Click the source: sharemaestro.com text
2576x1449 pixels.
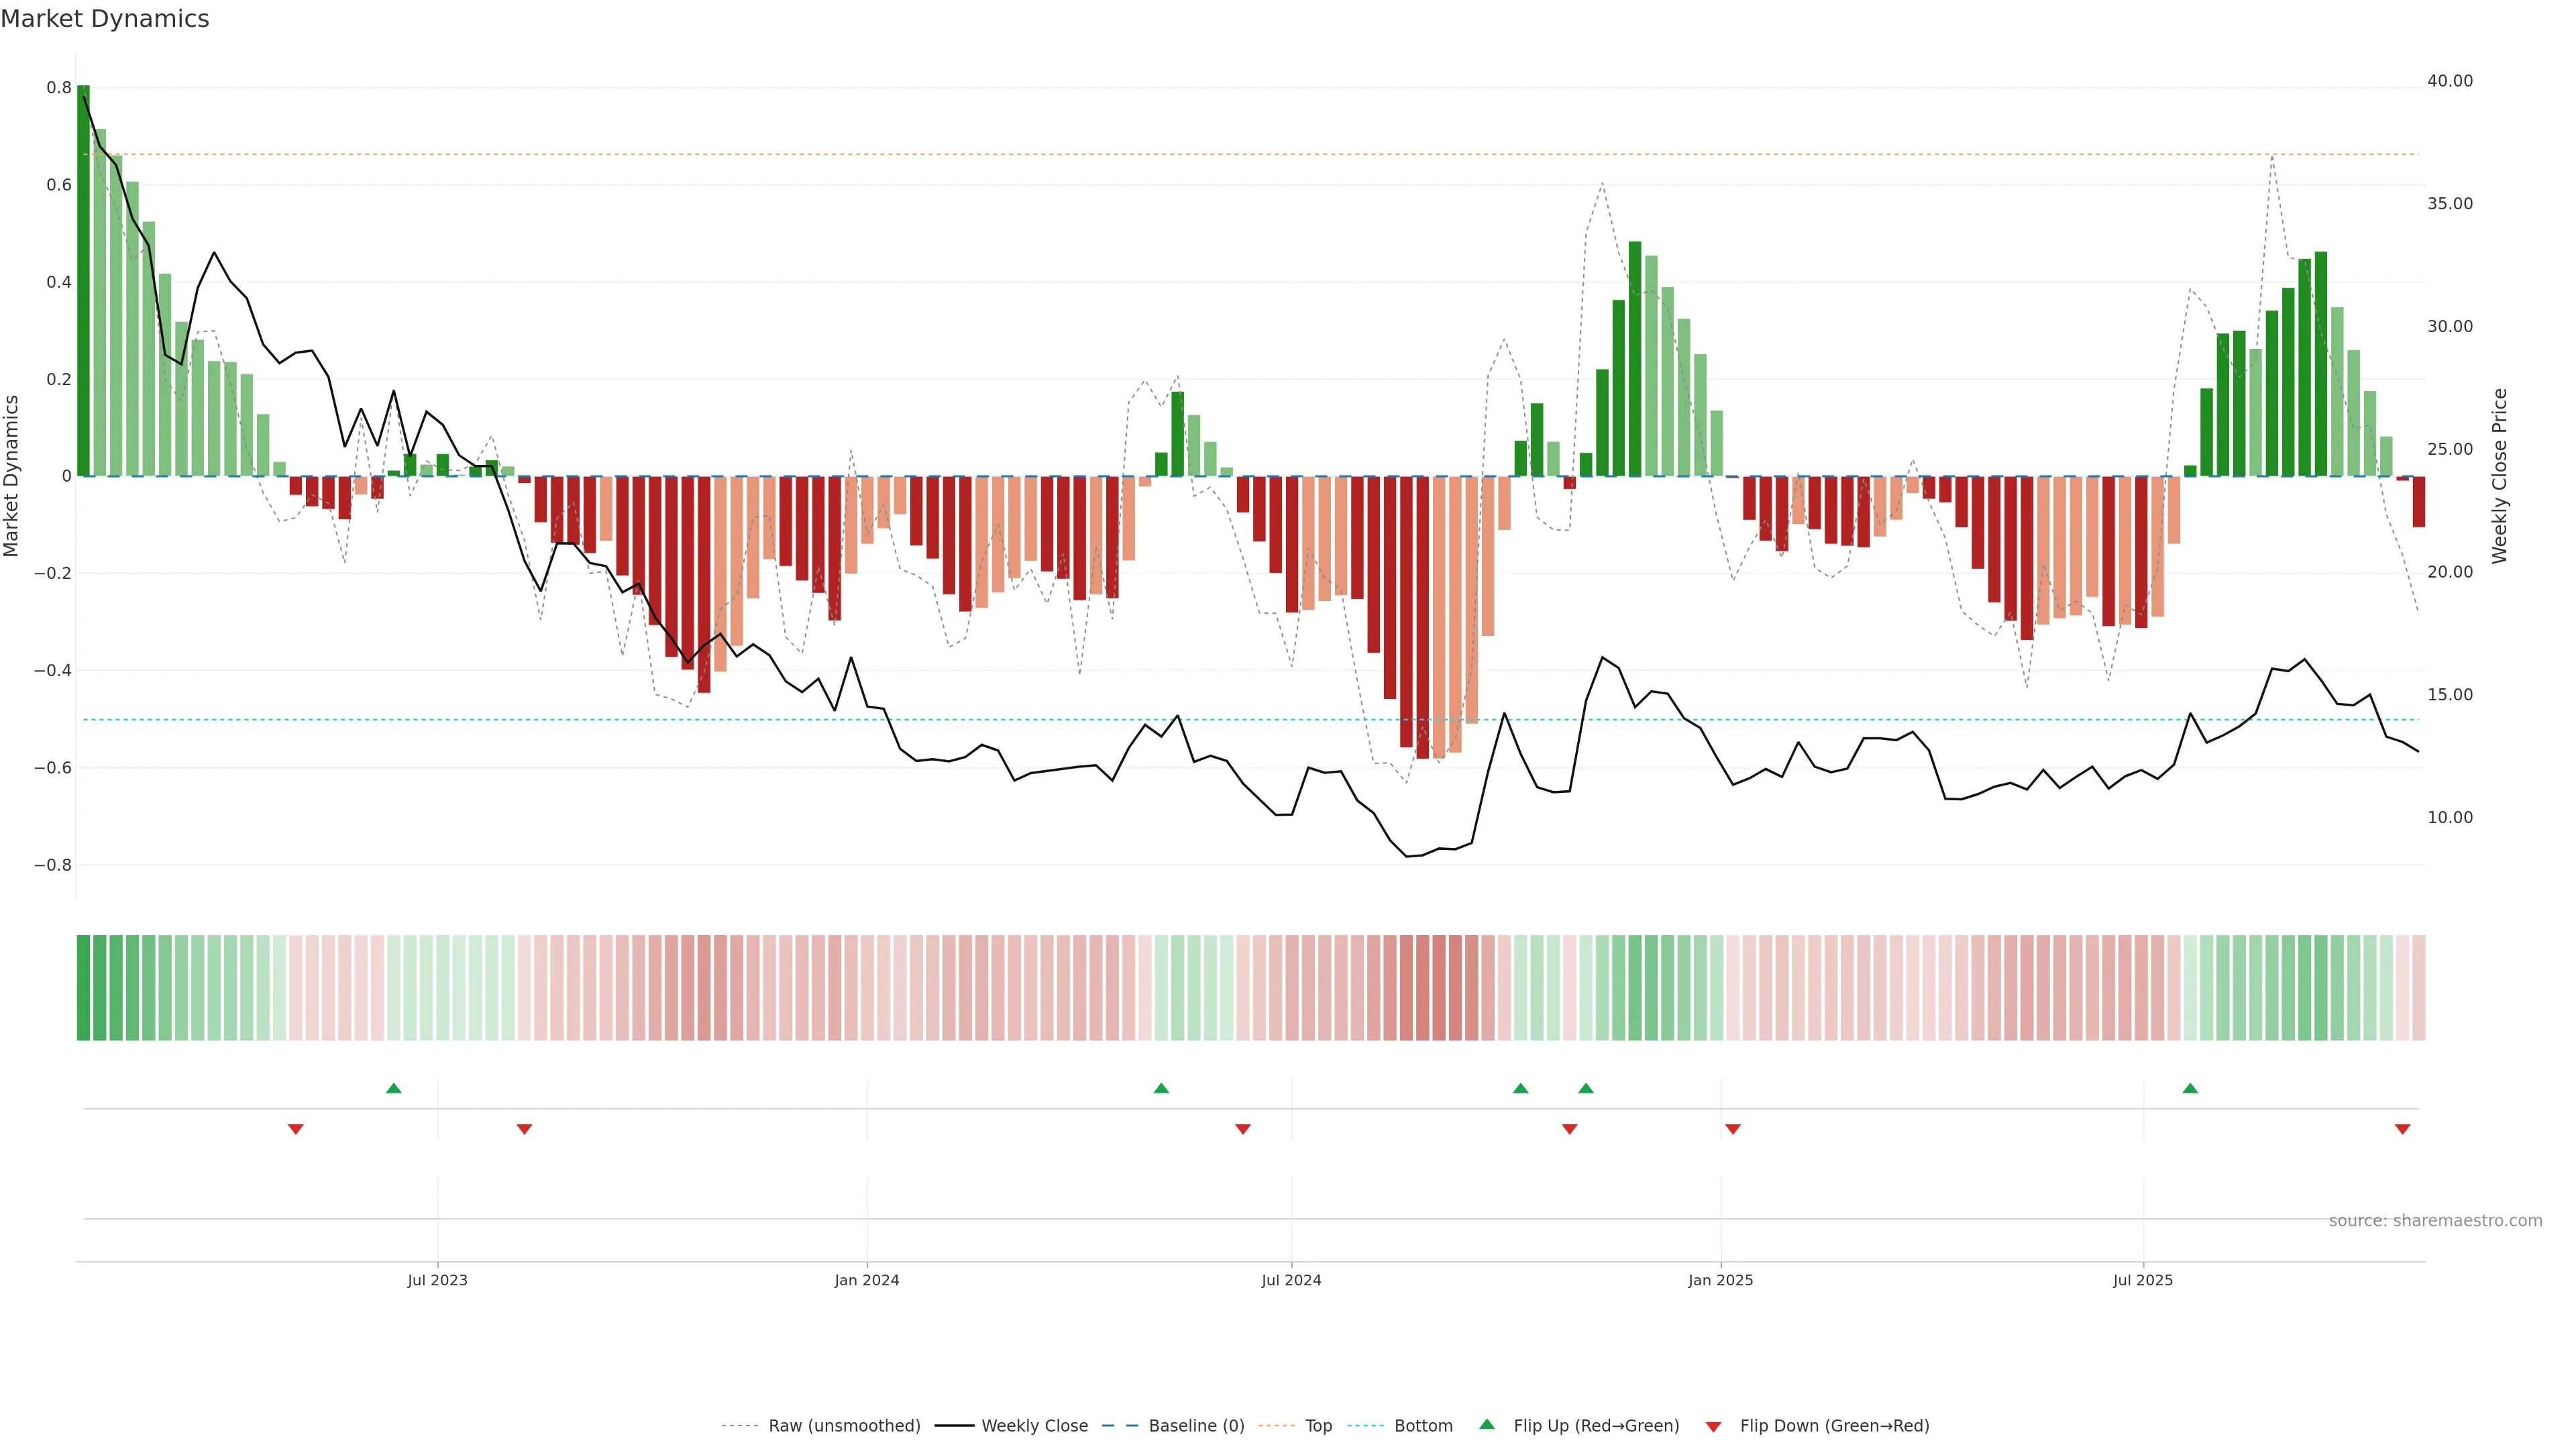[x=2435, y=1220]
